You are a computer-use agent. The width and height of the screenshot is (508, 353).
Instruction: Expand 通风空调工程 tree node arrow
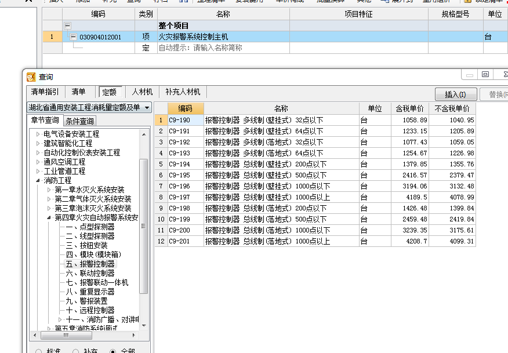(x=38, y=162)
